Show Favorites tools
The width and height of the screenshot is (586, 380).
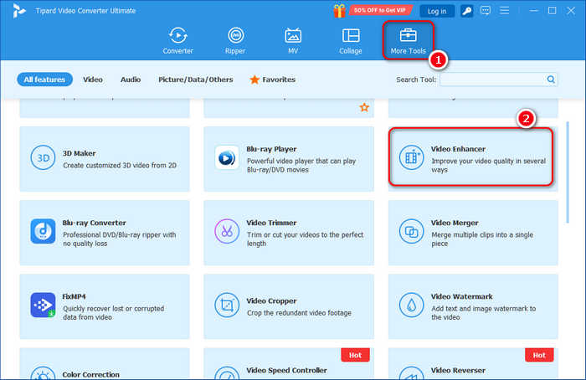tap(273, 80)
